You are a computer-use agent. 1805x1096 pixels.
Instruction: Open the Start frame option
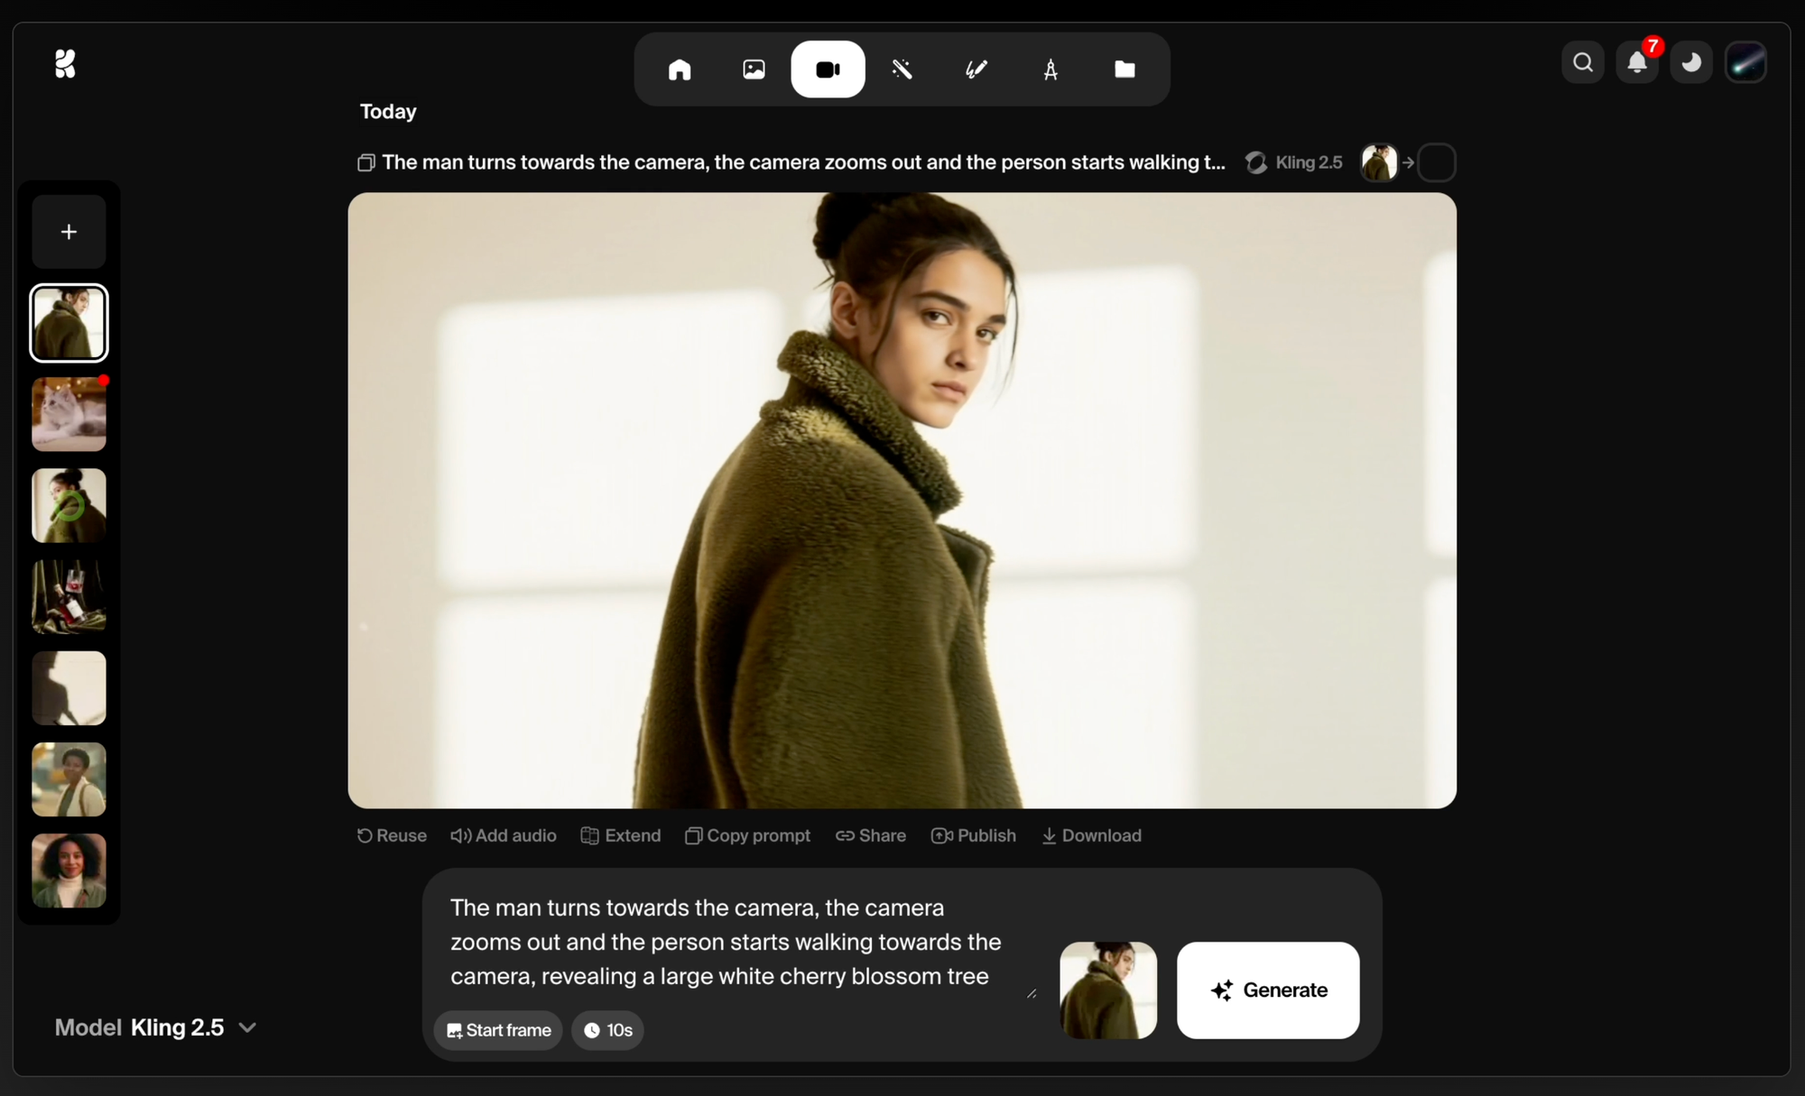(x=498, y=1030)
